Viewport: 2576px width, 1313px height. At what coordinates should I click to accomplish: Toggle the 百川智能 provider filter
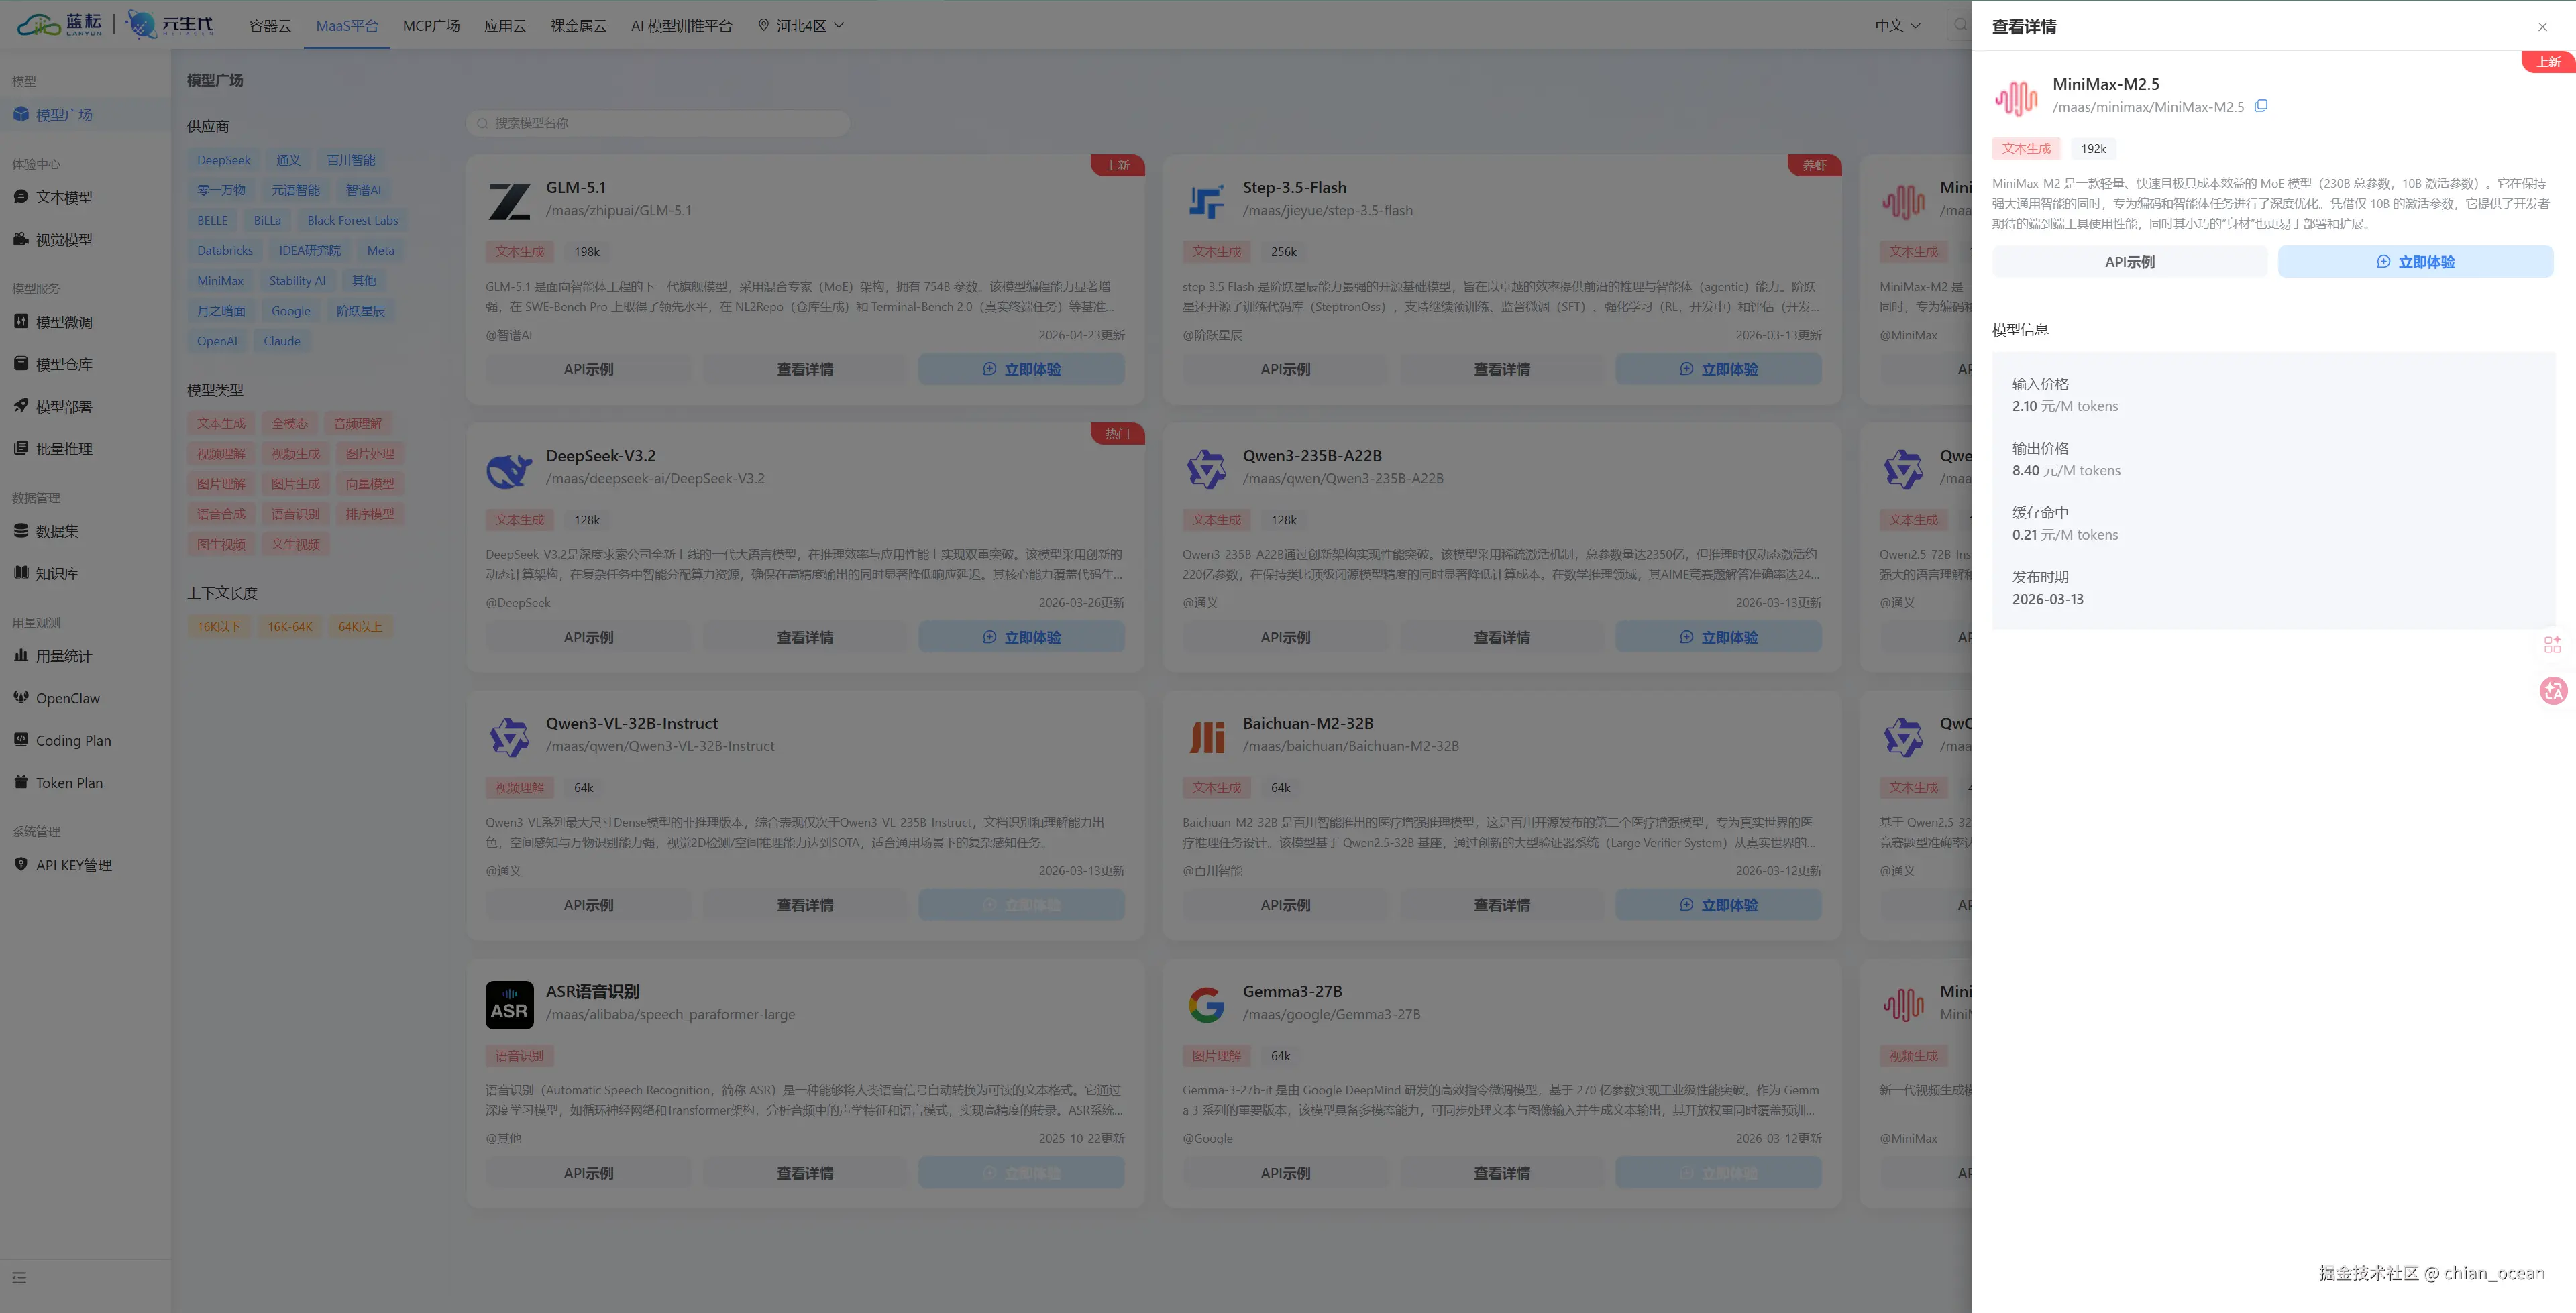coord(351,160)
